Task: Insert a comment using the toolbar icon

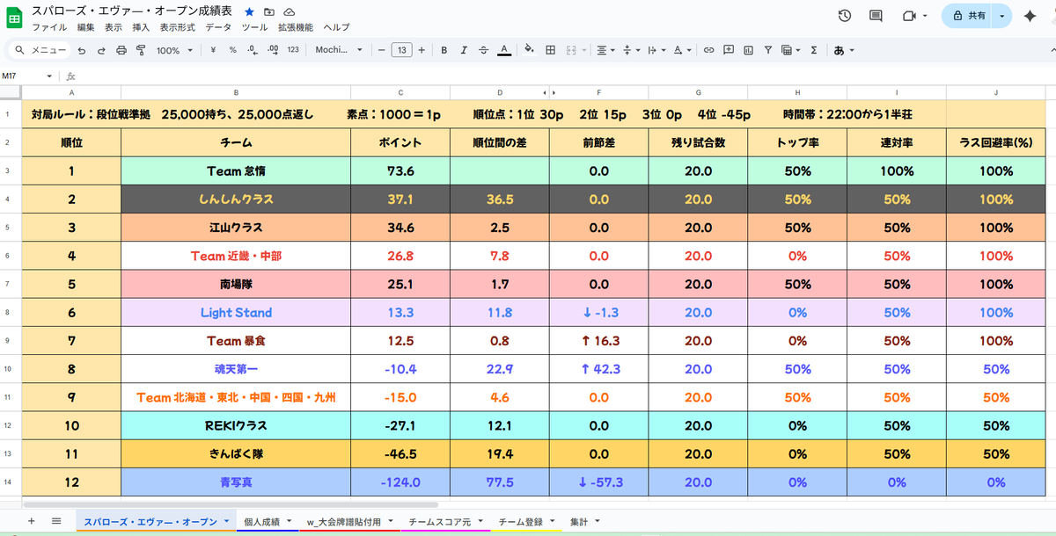Action: point(728,50)
